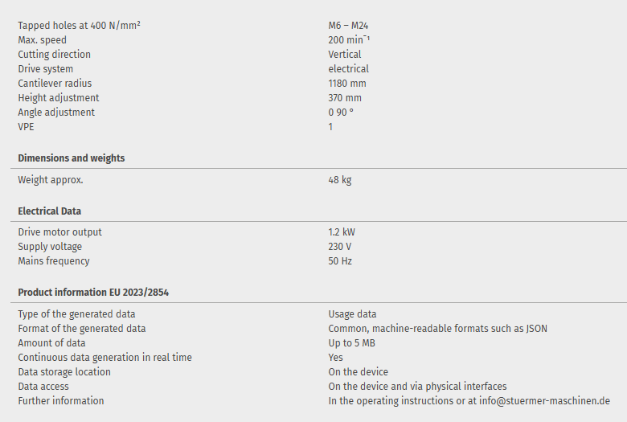Select the machine-readable formats JSON text
Image resolution: width=627 pixels, height=422 pixels.
(438, 329)
